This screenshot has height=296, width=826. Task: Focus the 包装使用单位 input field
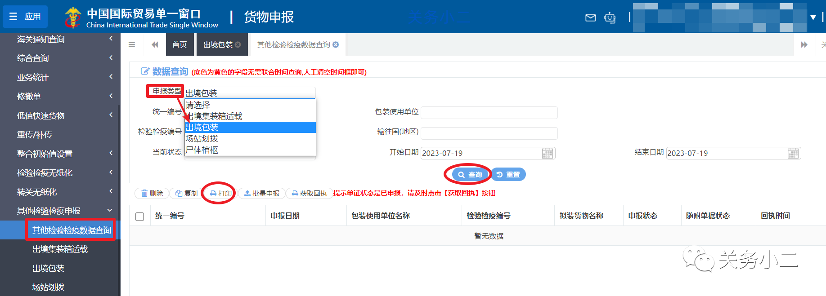489,113
